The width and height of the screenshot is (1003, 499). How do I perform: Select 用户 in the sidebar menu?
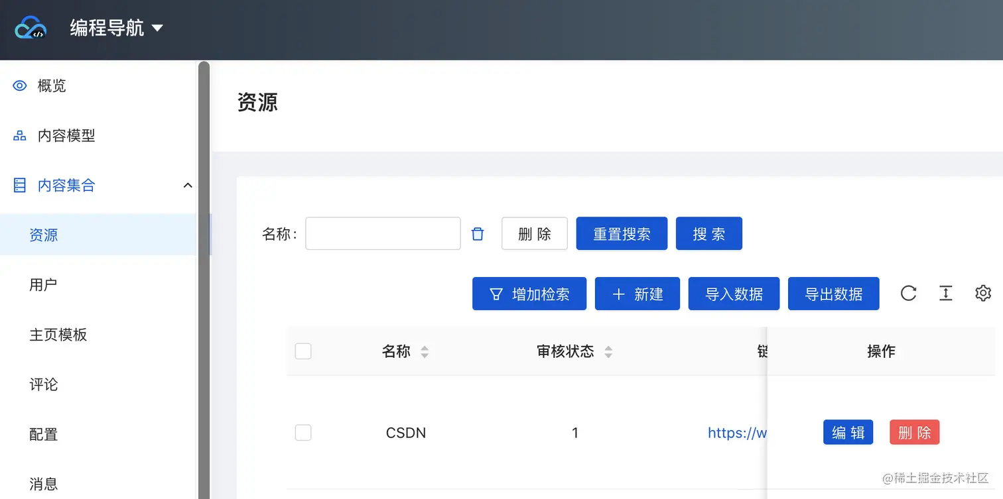(43, 284)
